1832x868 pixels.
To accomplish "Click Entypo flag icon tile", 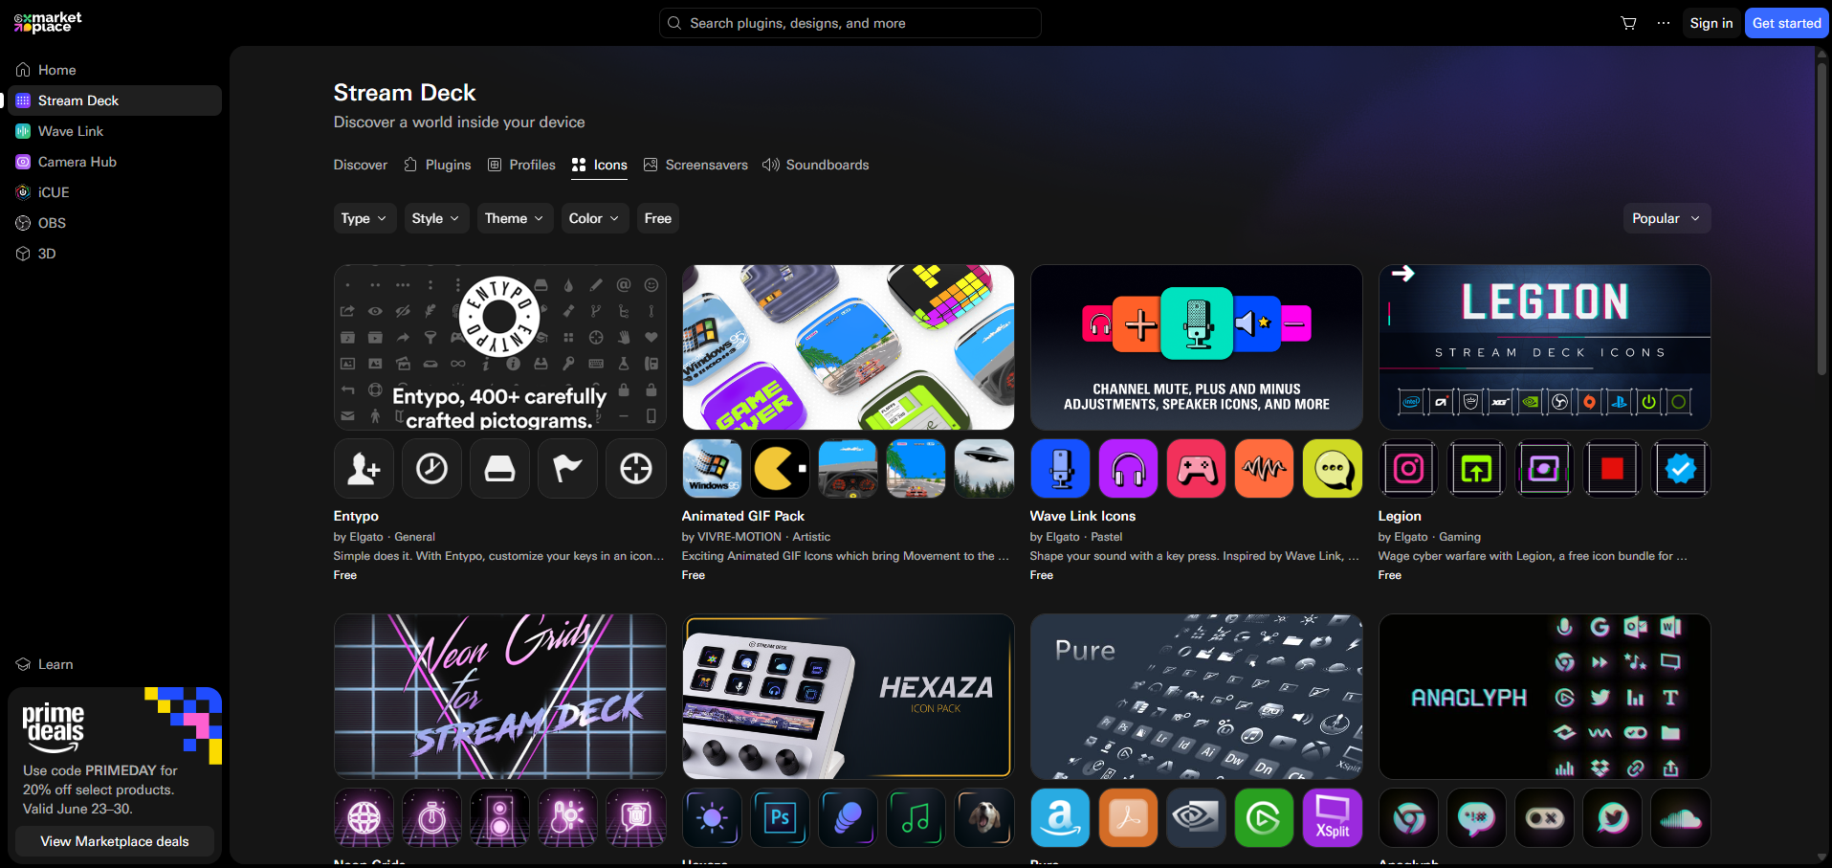I will pos(567,469).
